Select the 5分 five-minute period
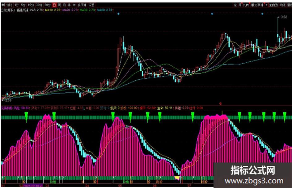 [x=23, y=5]
